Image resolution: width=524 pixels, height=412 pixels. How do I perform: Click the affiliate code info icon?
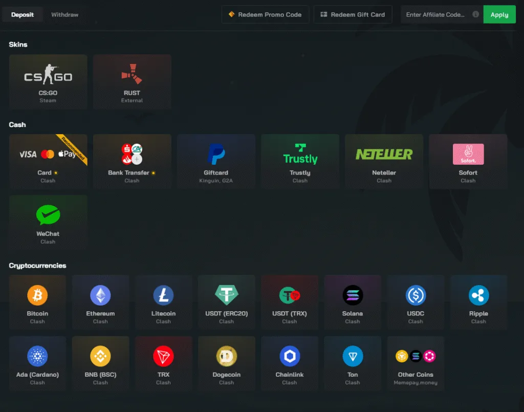[x=475, y=14]
